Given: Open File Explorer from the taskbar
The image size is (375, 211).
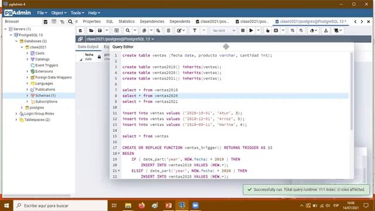Looking at the screenshot, I should coord(128,206).
